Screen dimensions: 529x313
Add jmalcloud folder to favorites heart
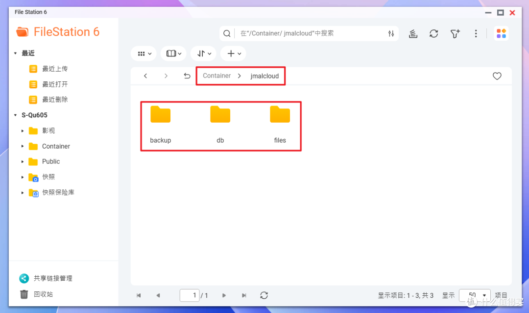tap(497, 76)
